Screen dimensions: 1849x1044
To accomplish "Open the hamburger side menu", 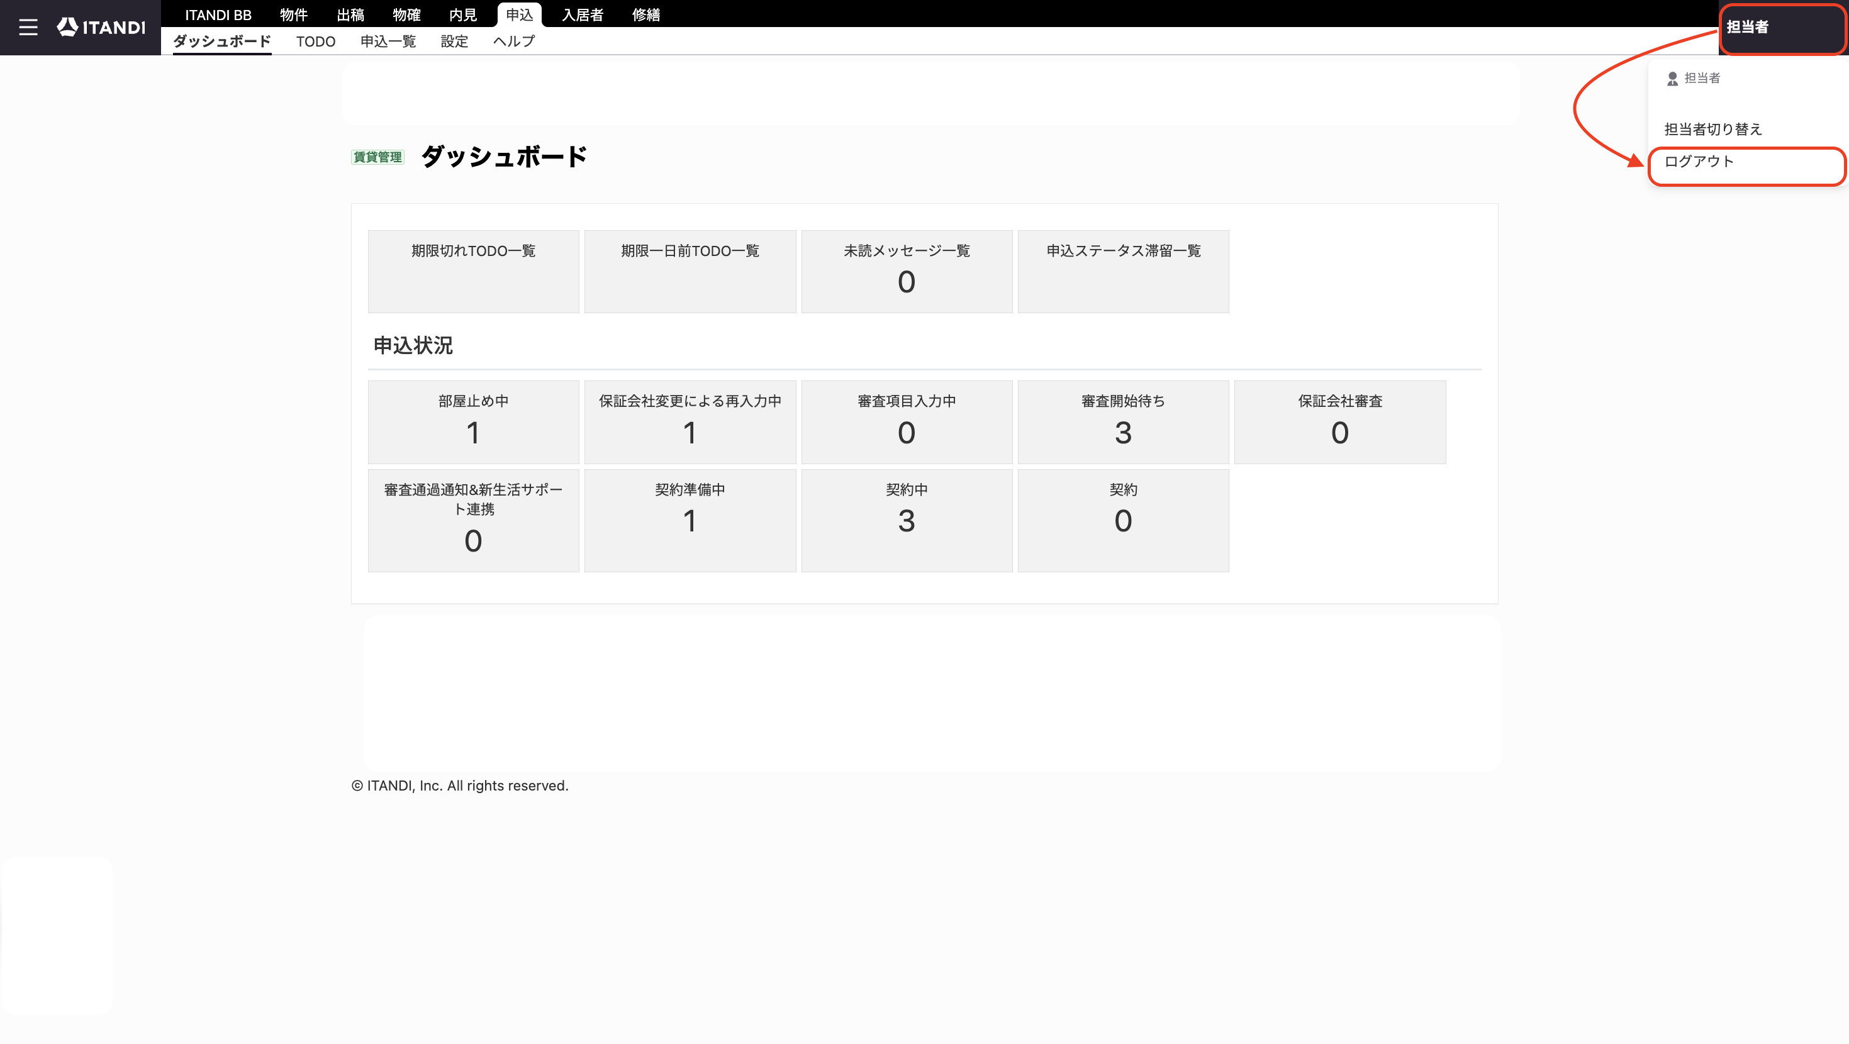I will [28, 27].
